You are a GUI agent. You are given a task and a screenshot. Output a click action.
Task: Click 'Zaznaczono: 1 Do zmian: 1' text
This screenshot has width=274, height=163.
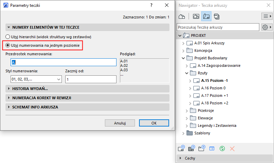pos(146,17)
